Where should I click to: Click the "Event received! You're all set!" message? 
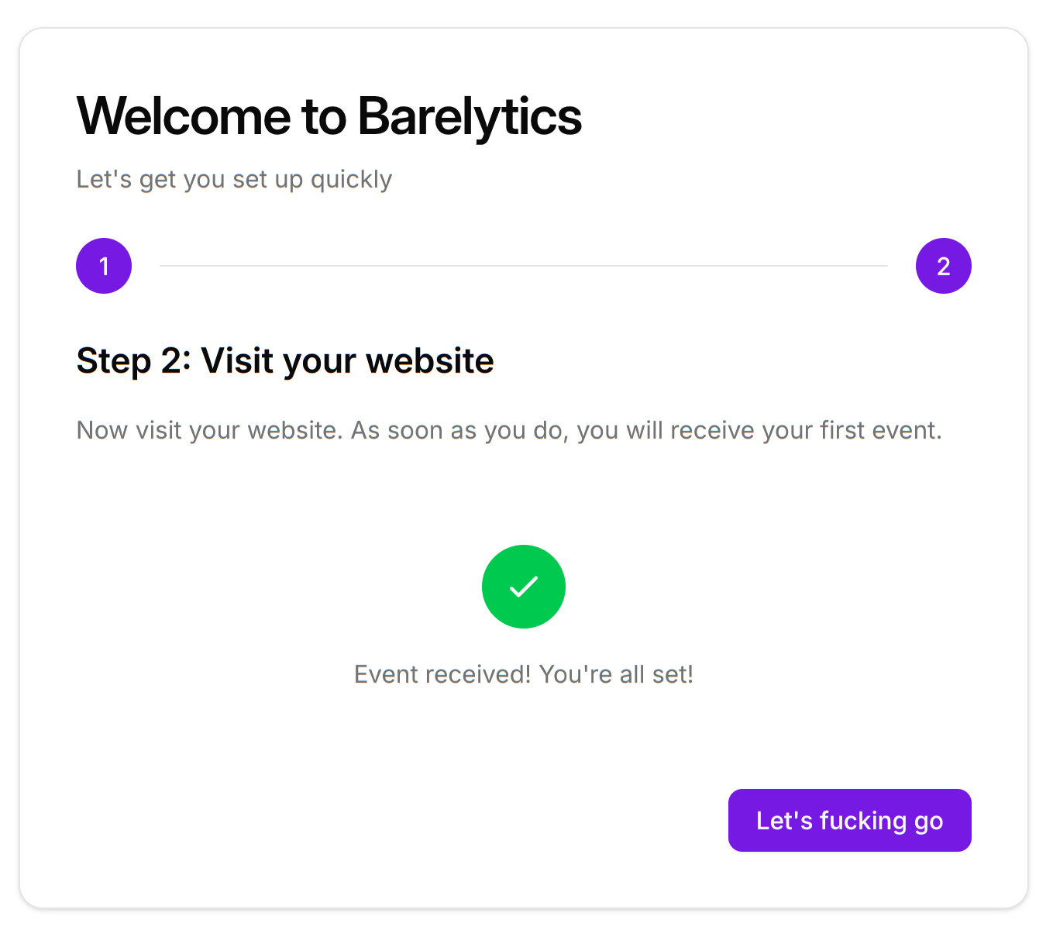click(523, 674)
